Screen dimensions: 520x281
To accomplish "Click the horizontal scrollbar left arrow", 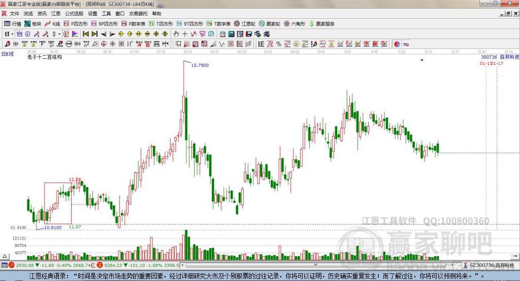I will point(182,265).
